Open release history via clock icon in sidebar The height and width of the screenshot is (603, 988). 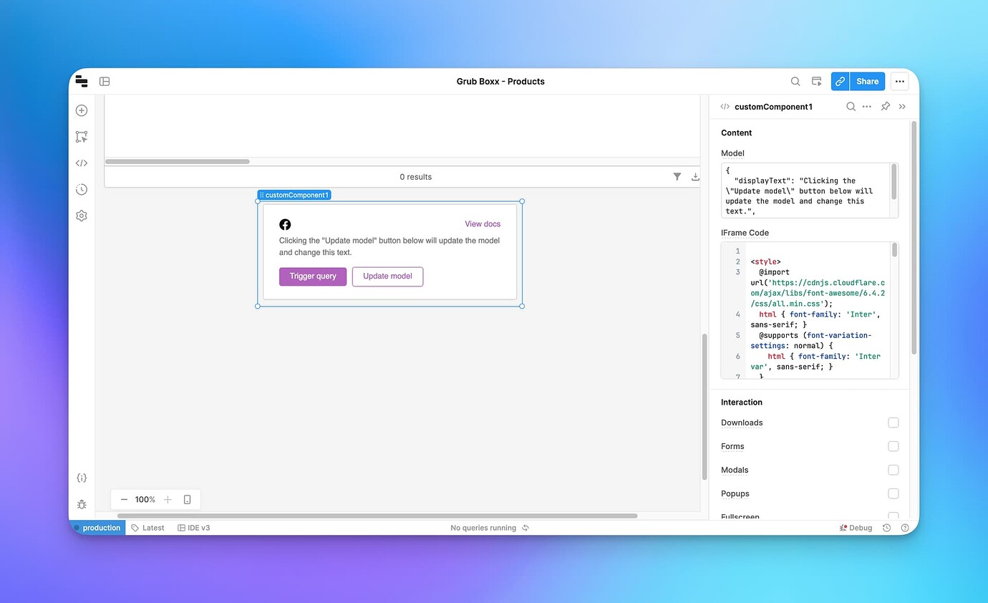81,189
